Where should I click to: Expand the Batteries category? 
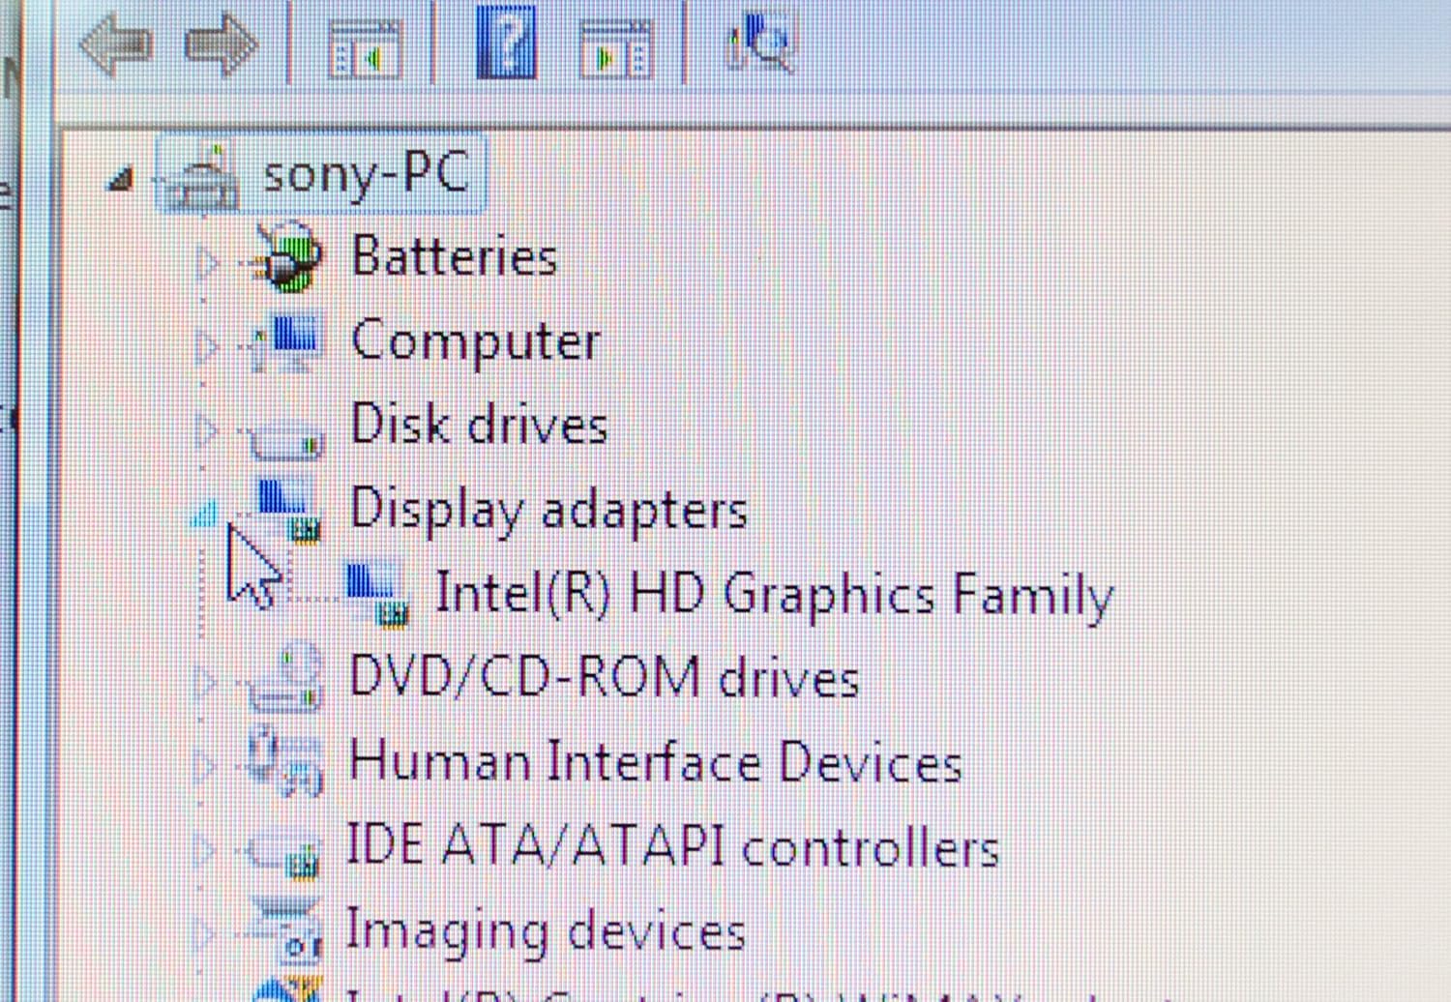point(205,260)
